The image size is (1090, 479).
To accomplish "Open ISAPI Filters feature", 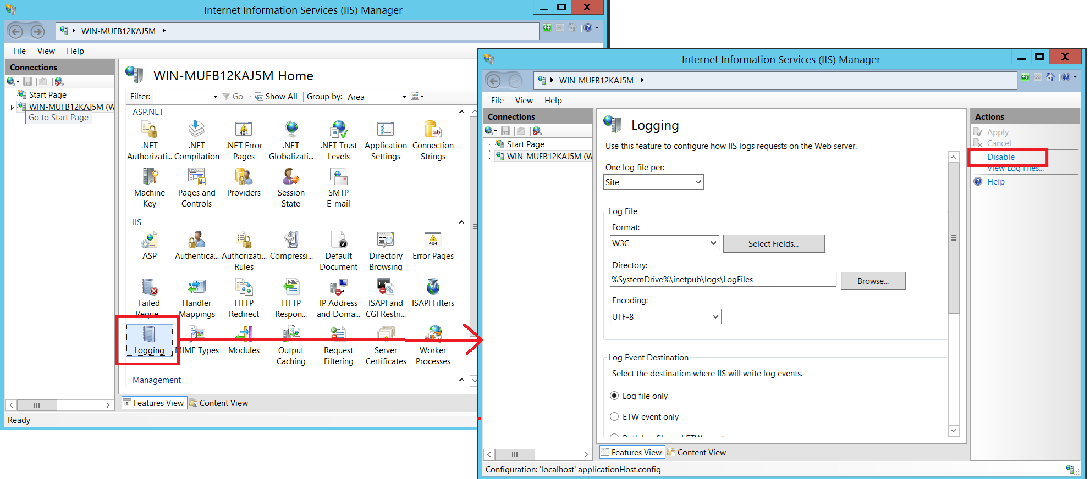I will 433,293.
